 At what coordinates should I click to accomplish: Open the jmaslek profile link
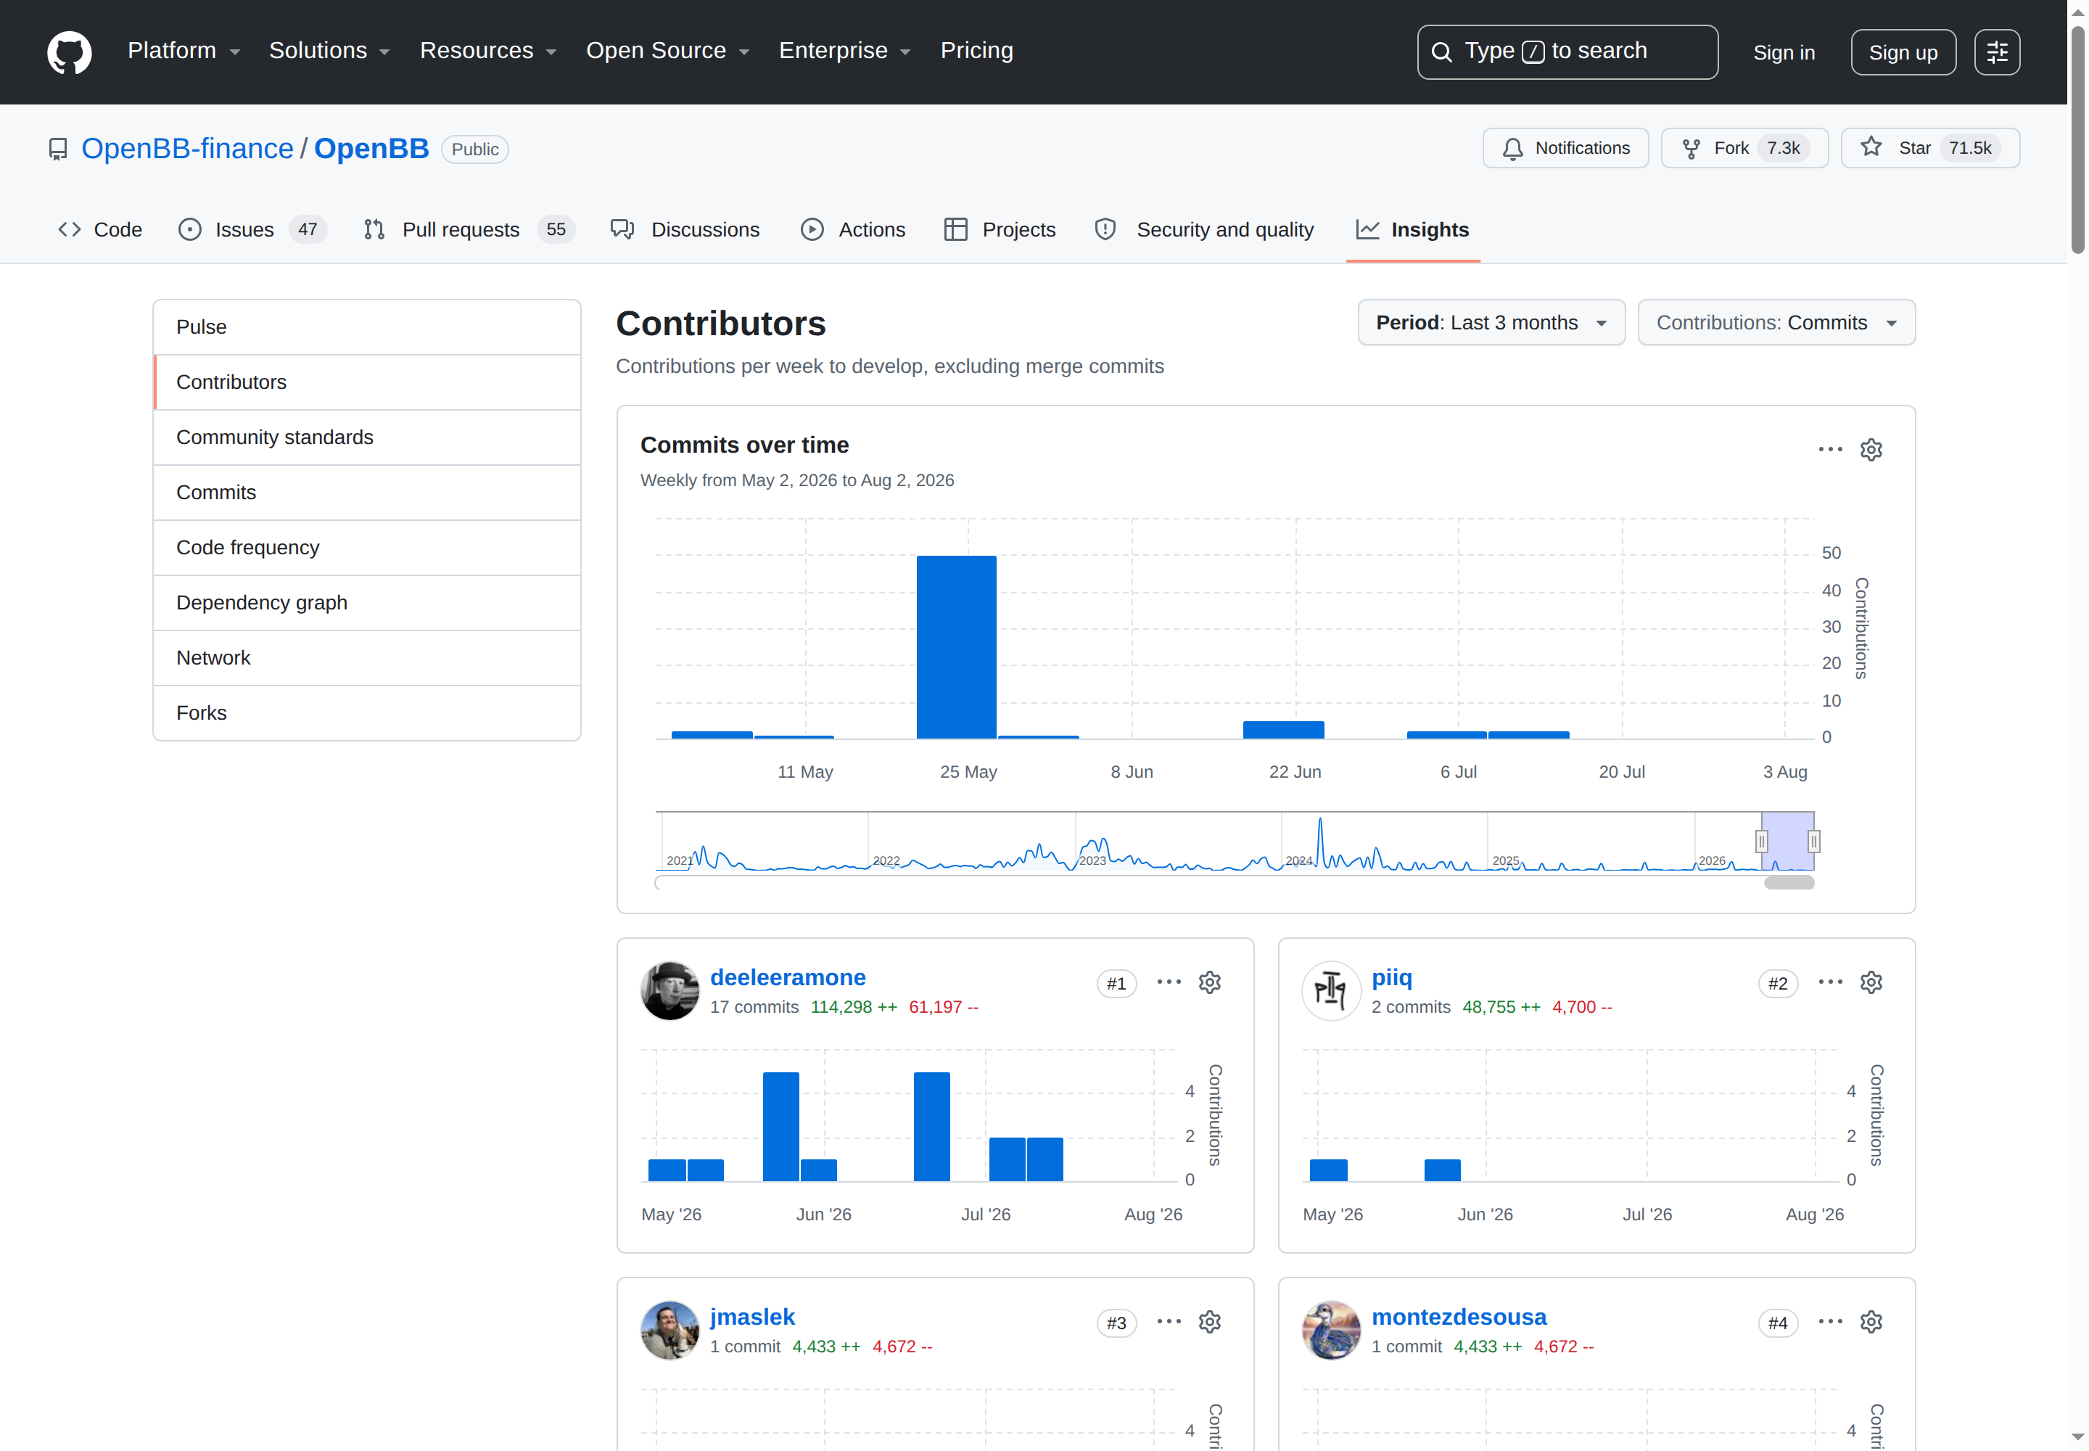[751, 1317]
